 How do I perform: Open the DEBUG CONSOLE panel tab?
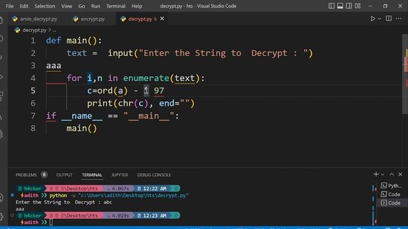point(154,175)
